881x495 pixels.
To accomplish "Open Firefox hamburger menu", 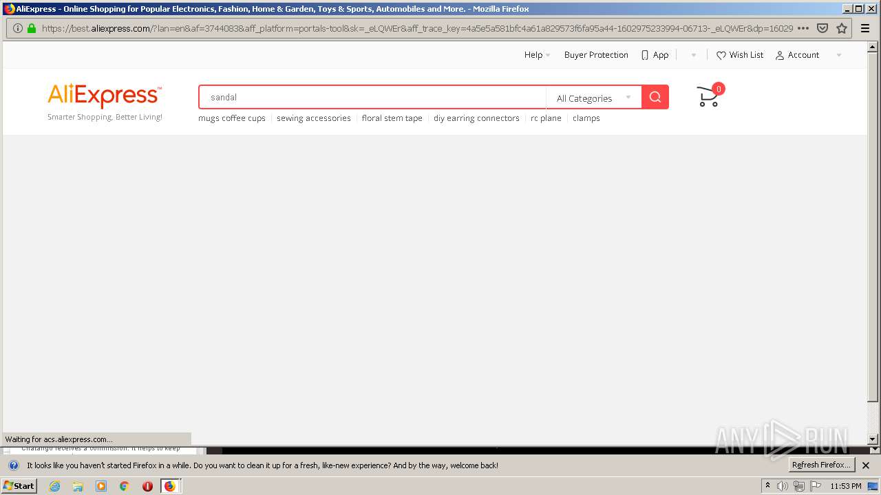I will pos(865,28).
